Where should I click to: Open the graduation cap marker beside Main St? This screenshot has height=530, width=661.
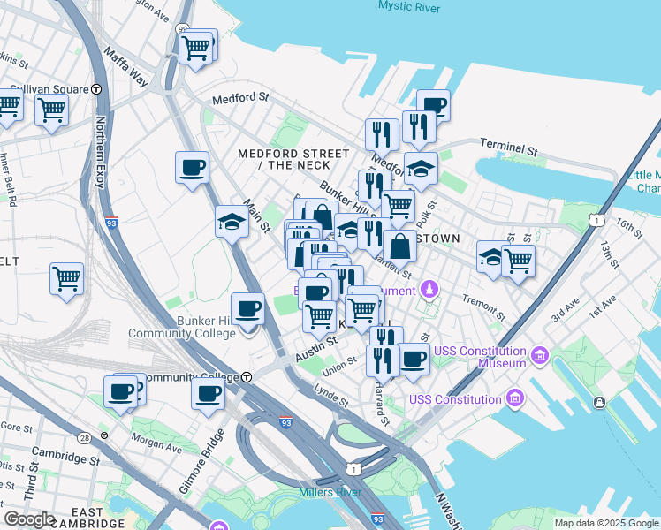(232, 224)
